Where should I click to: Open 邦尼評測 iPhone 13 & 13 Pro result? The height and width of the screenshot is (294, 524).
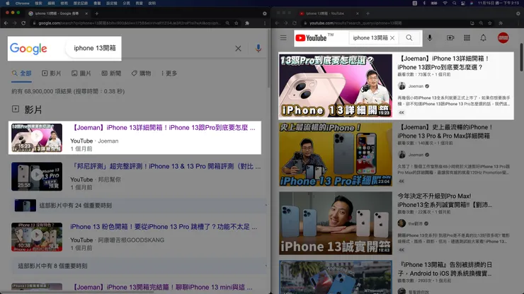click(166, 166)
